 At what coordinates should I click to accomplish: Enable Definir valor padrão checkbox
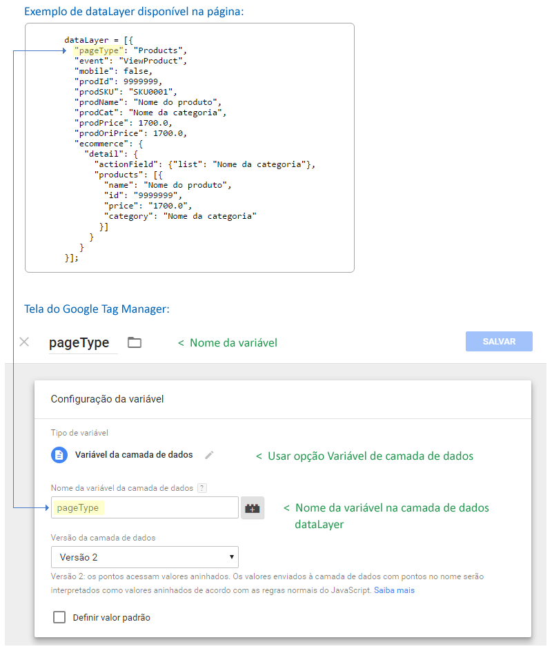click(59, 617)
